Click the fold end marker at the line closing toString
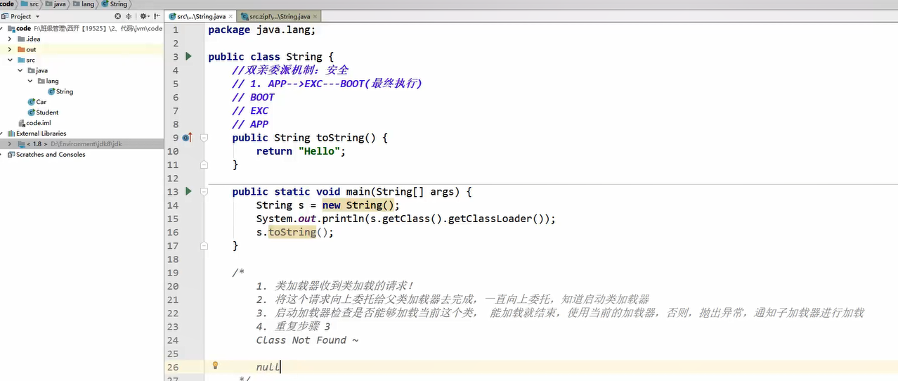 tap(204, 164)
